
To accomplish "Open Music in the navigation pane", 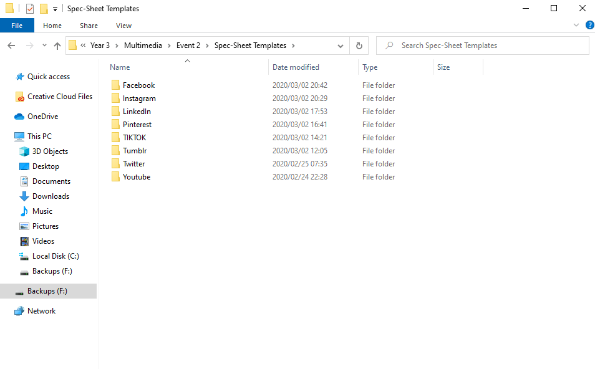I will click(x=42, y=211).
